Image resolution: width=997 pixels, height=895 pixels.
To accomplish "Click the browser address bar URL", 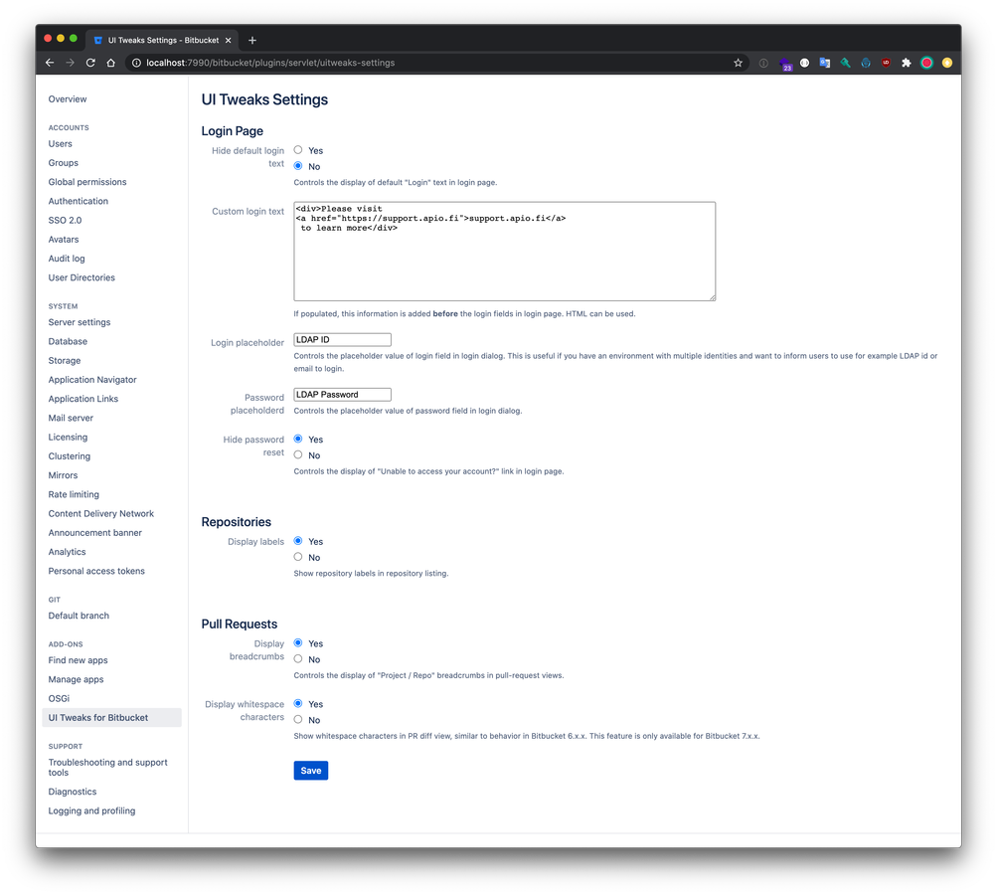I will point(270,63).
